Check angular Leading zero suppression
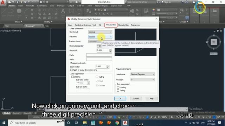Image resolution: width=225 pixels, height=126 pixels. tap(118, 87)
